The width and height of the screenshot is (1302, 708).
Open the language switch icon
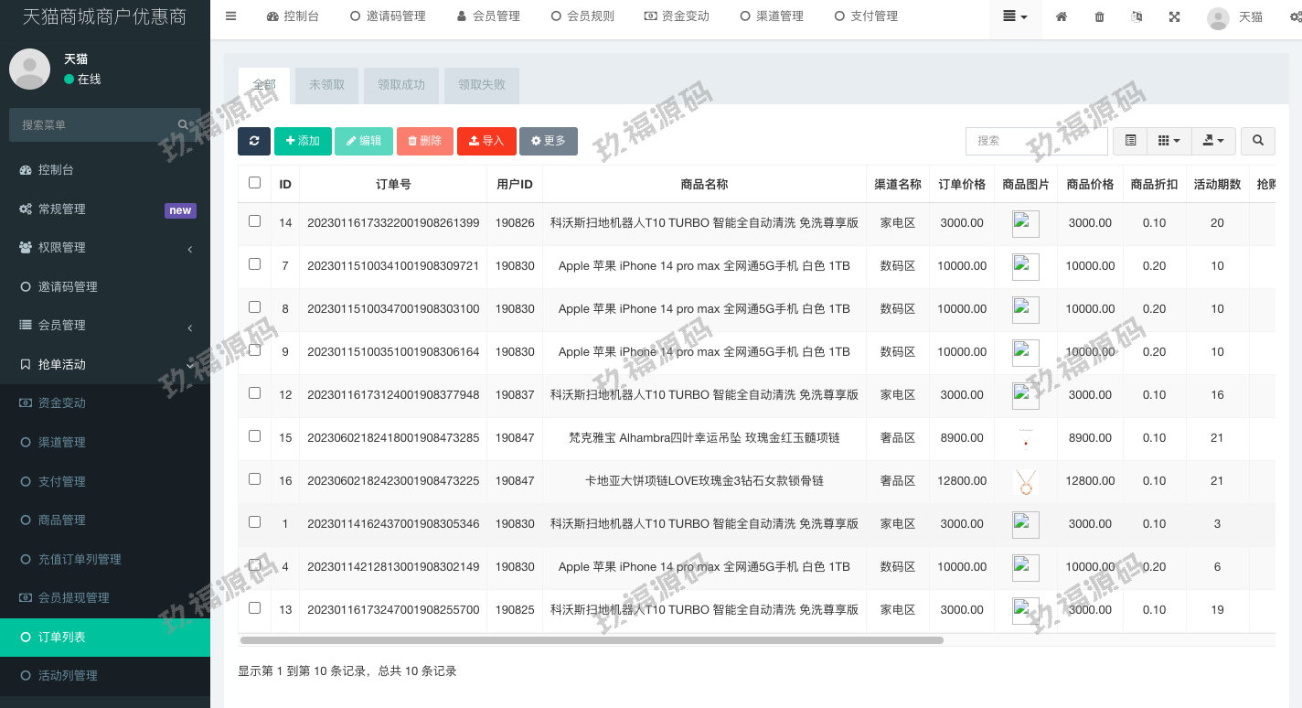pos(1137,16)
